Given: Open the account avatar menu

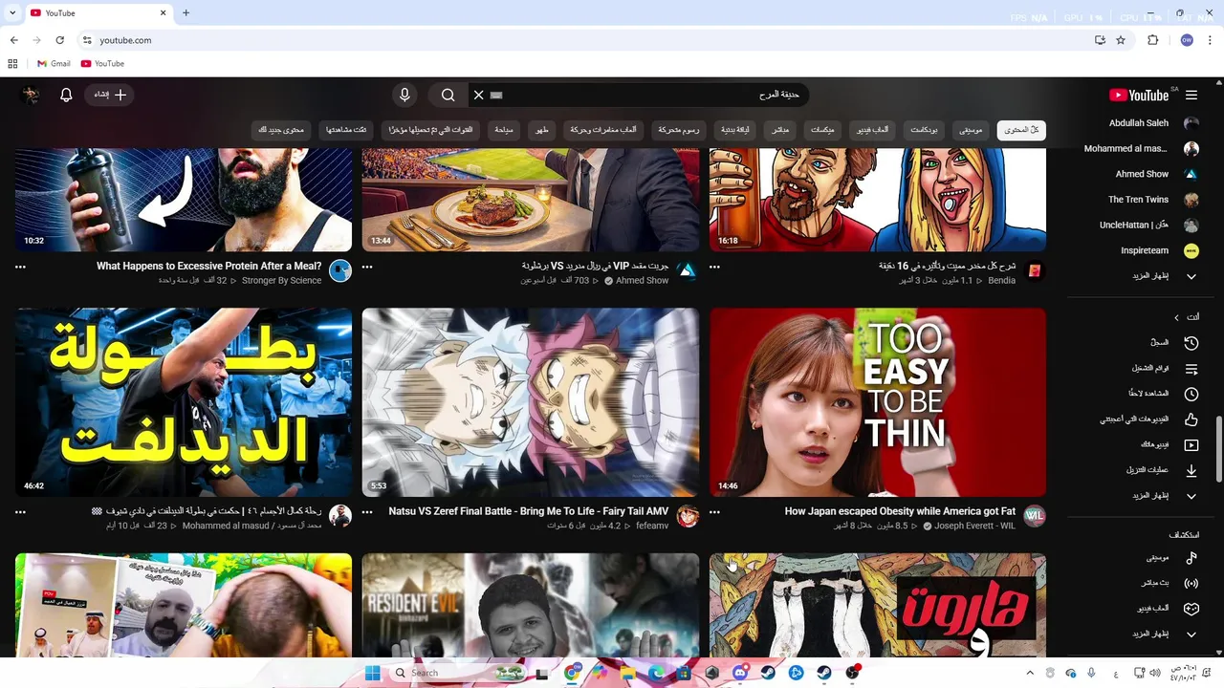Looking at the screenshot, I should pyautogui.click(x=31, y=95).
